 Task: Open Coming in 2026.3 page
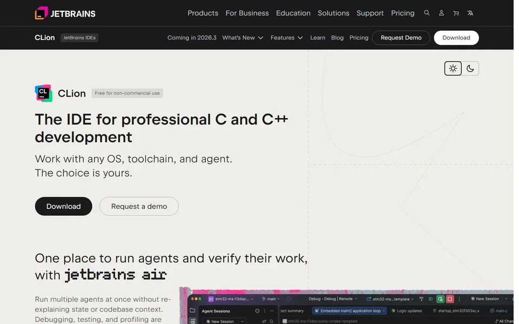pos(191,38)
